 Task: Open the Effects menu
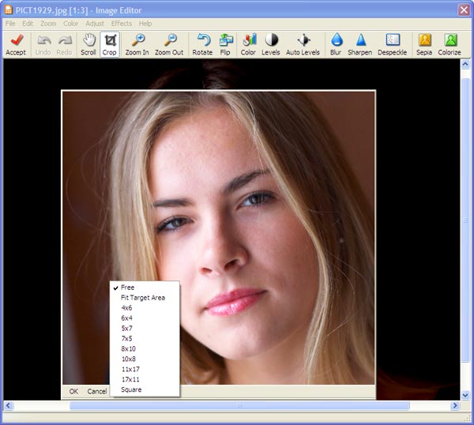click(122, 24)
